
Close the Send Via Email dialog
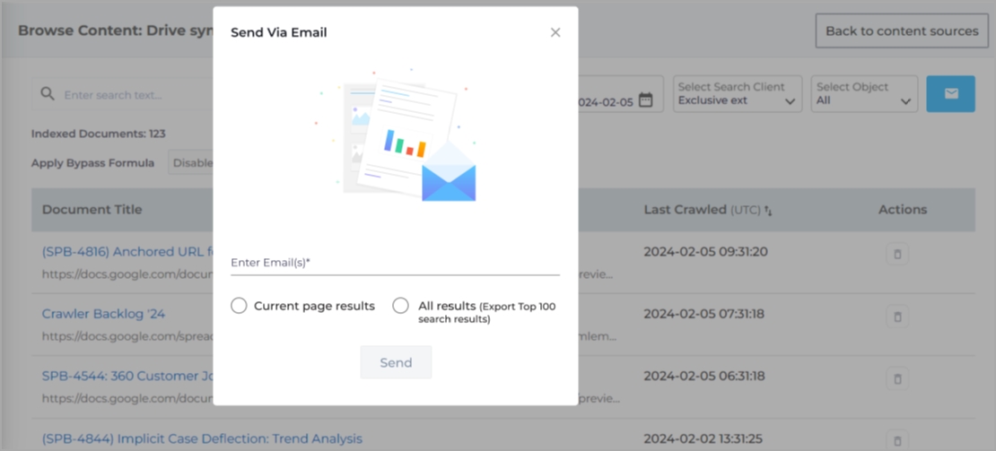click(555, 32)
